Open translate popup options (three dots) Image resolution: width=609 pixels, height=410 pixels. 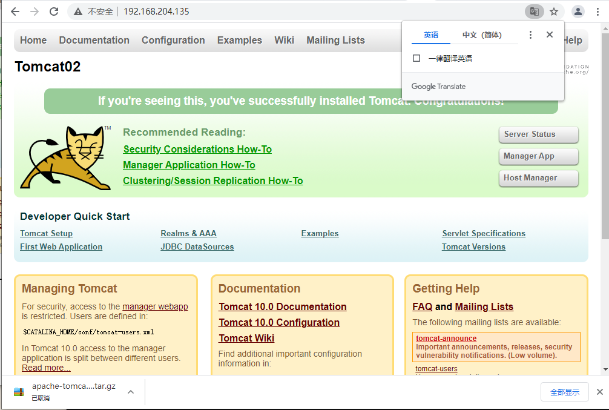[530, 35]
